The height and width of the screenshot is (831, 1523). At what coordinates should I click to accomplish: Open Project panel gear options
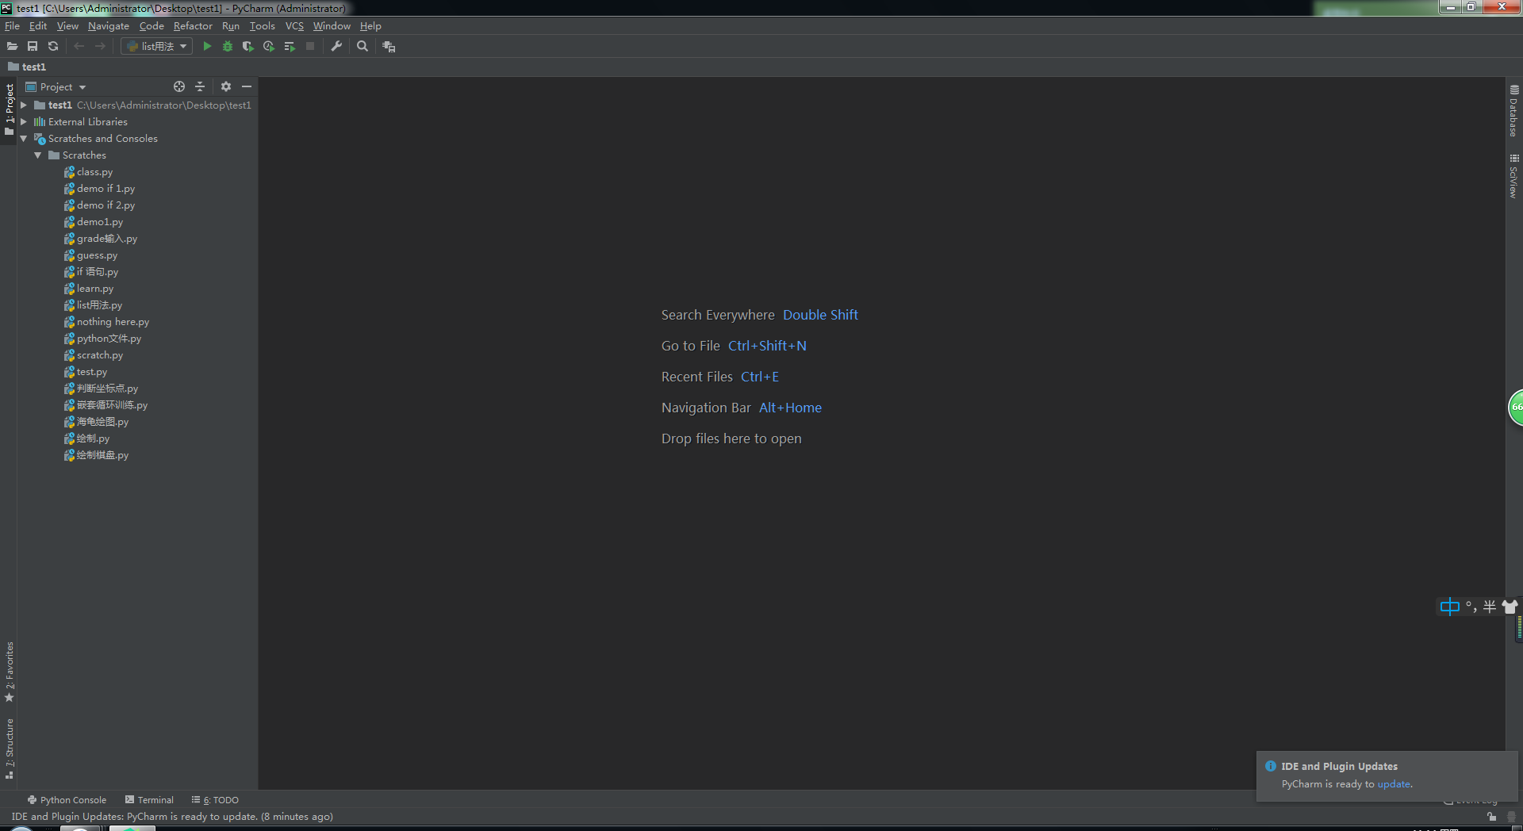tap(226, 86)
